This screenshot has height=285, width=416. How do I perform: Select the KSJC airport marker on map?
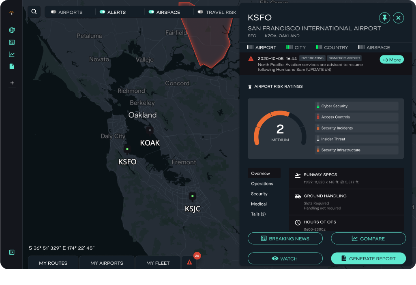192,196
